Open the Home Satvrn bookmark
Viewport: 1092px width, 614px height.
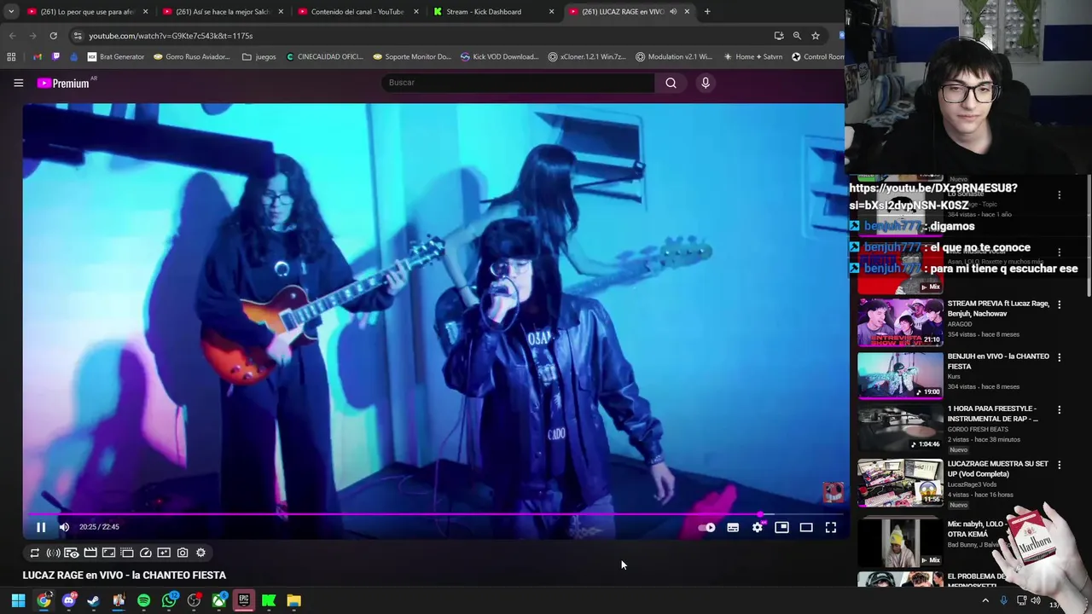pyautogui.click(x=752, y=57)
